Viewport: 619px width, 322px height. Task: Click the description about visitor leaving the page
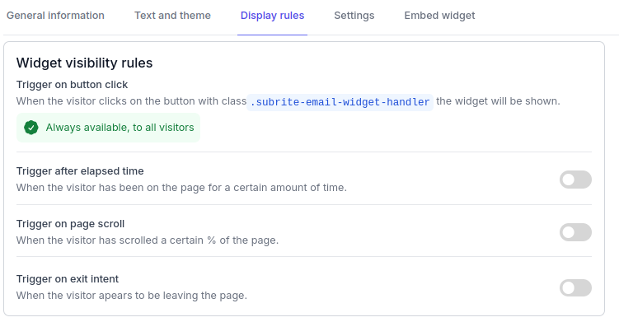131,296
